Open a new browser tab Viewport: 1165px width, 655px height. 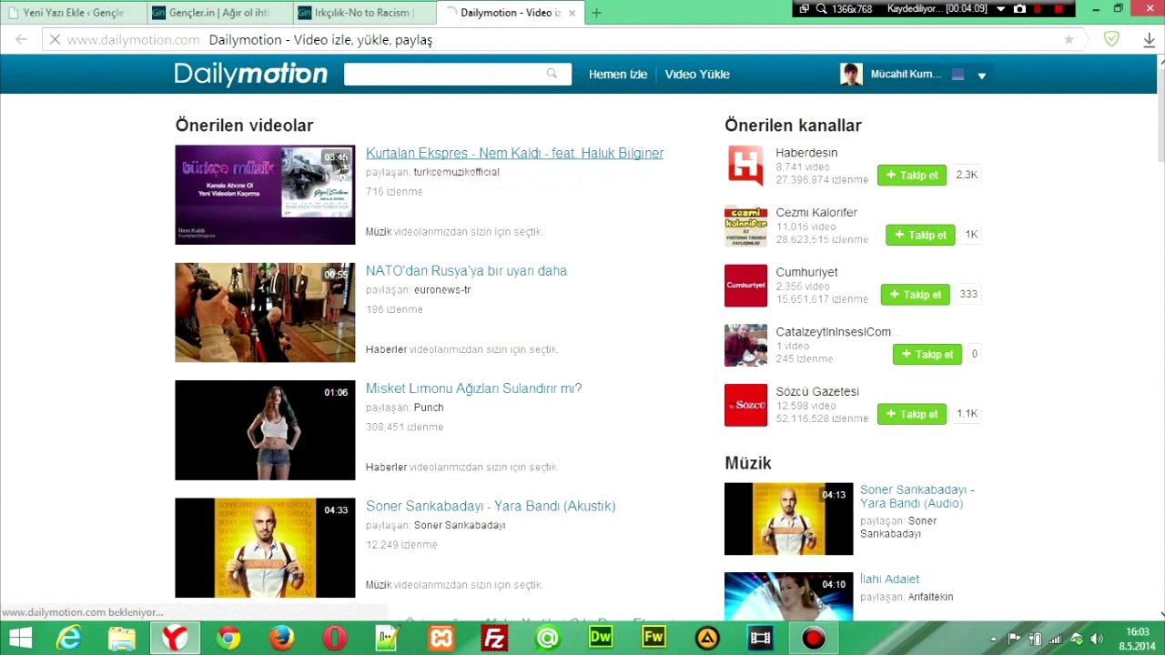coord(596,13)
